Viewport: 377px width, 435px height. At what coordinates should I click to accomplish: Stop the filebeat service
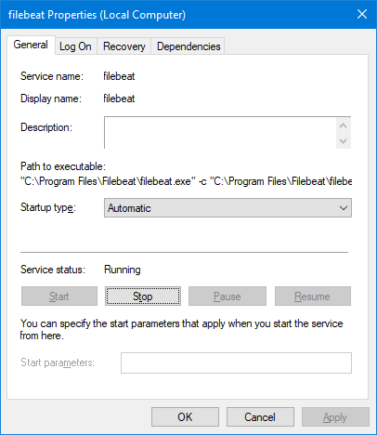[x=143, y=297]
